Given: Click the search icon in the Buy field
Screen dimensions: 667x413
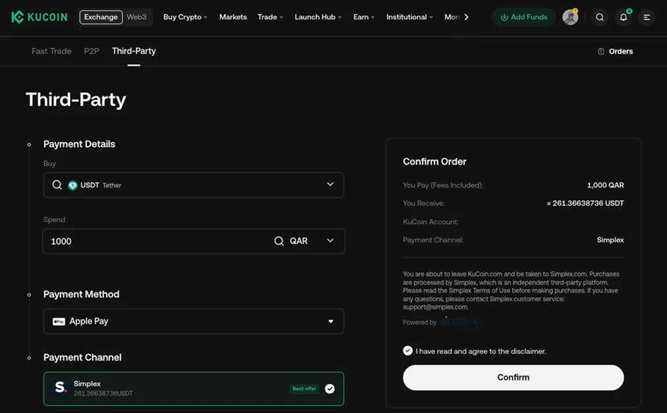Looking at the screenshot, I should click(57, 184).
